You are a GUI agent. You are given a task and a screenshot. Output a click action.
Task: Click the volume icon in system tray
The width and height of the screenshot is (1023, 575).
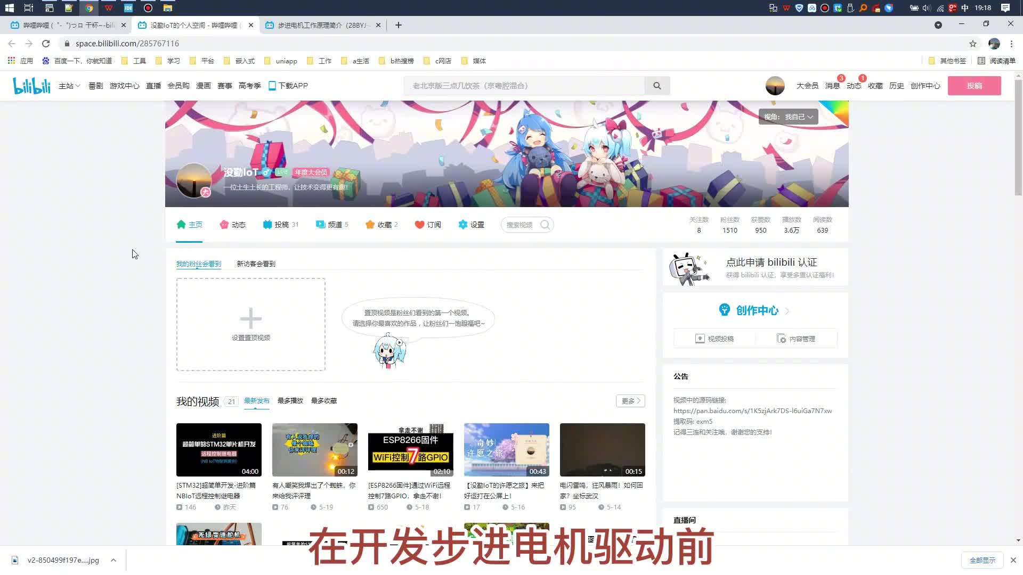pyautogui.click(x=927, y=8)
